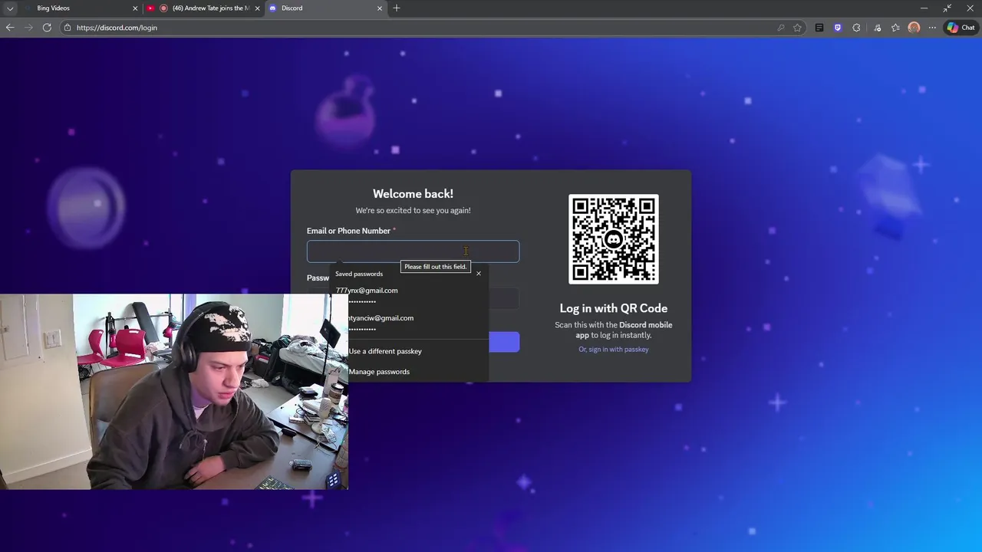Restore down the browser window
Viewport: 982px width, 552px height.
(947, 8)
